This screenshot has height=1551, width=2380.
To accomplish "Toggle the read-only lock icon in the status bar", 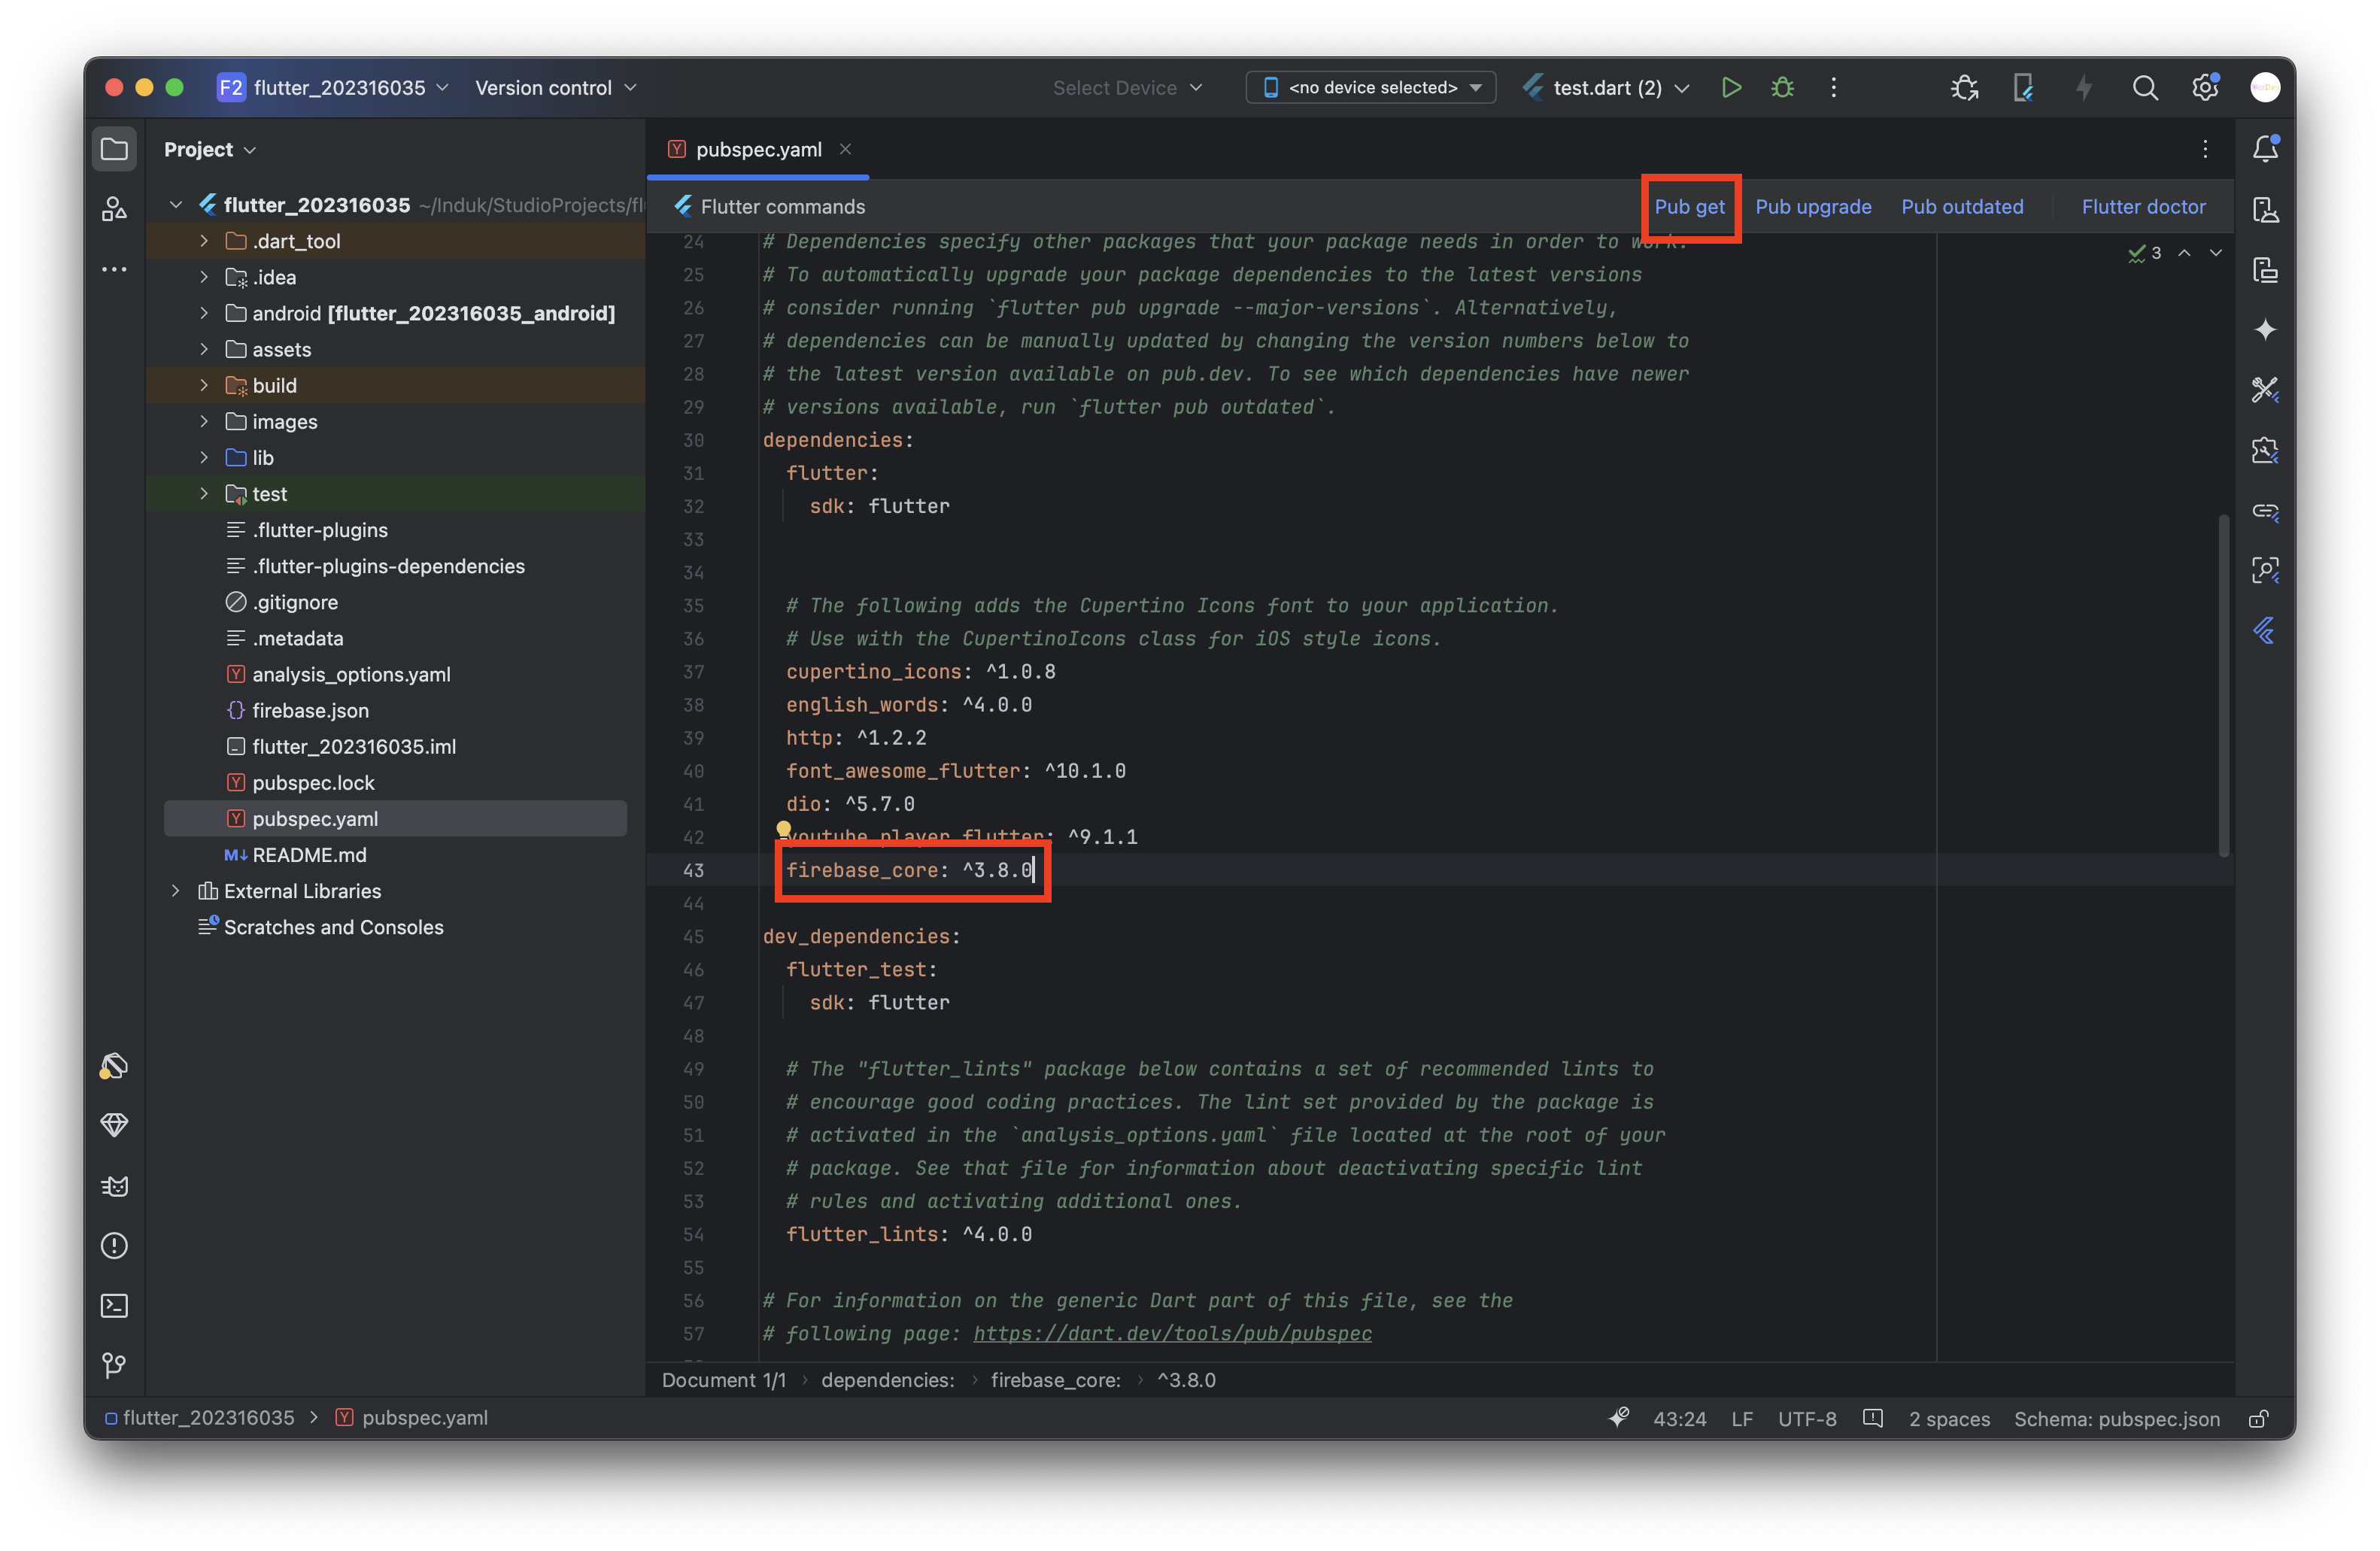I will tap(2258, 1418).
